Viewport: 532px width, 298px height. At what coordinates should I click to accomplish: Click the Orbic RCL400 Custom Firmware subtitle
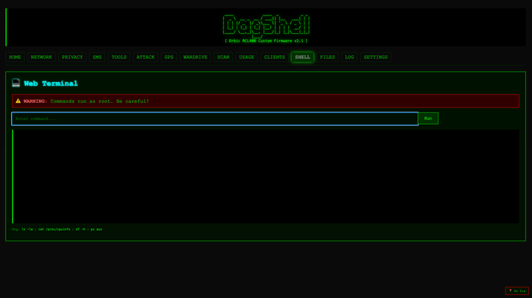coord(266,41)
